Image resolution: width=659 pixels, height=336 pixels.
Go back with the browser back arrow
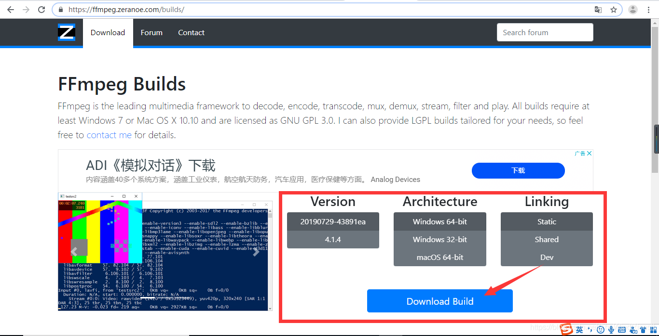(x=10, y=10)
